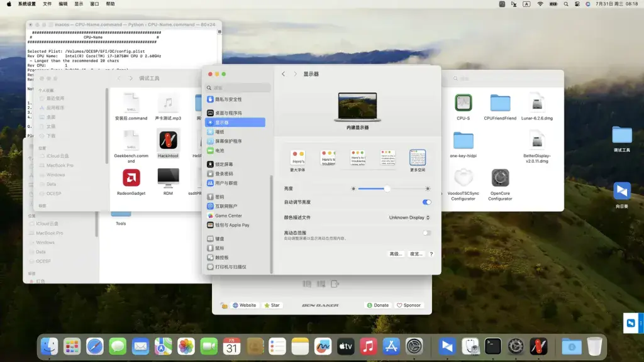This screenshot has width=644, height=362.
Task: Select the 安装后.command shell file
Action: pos(131,102)
